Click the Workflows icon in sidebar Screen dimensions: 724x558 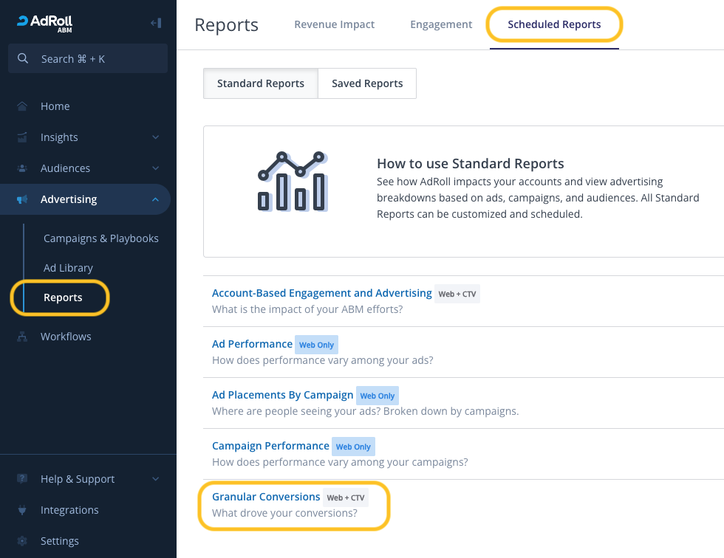(23, 337)
